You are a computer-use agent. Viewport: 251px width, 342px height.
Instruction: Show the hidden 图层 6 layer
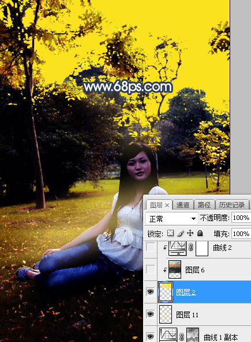coord(151,269)
